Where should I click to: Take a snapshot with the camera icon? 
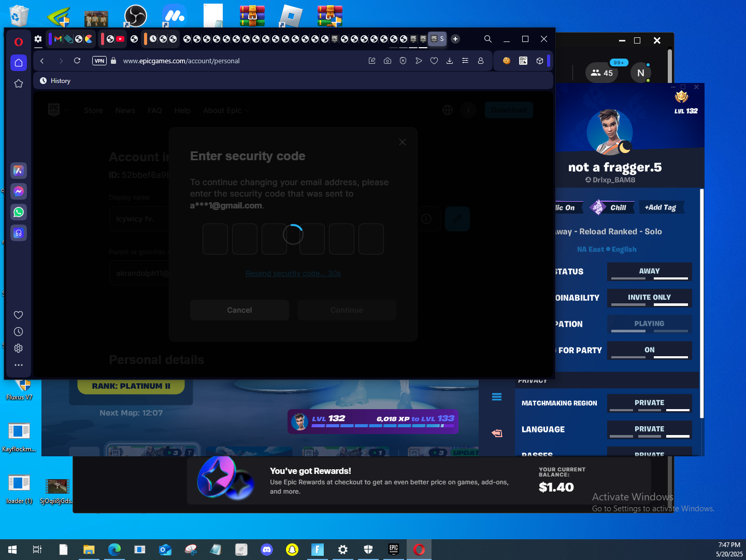[388, 61]
